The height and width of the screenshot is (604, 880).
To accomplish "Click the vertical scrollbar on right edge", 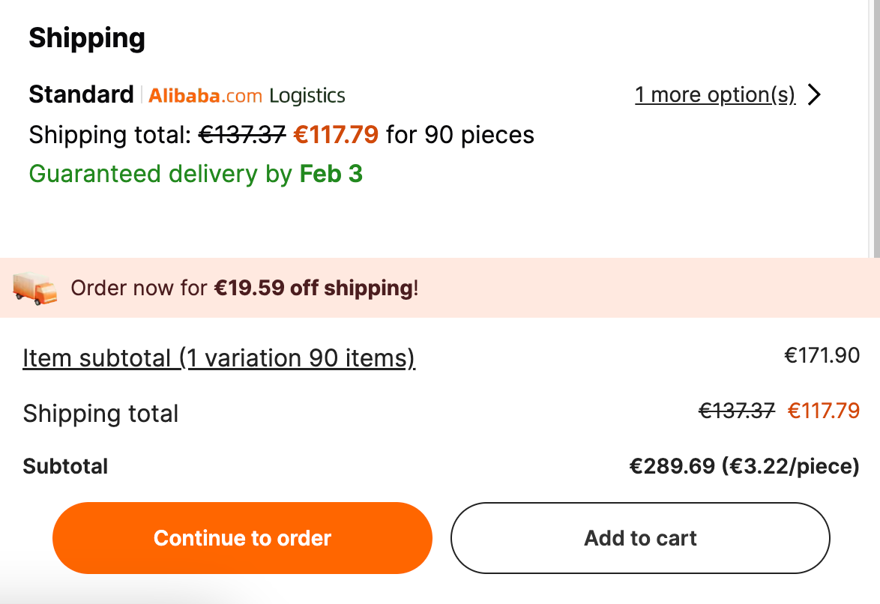I will click(875, 129).
